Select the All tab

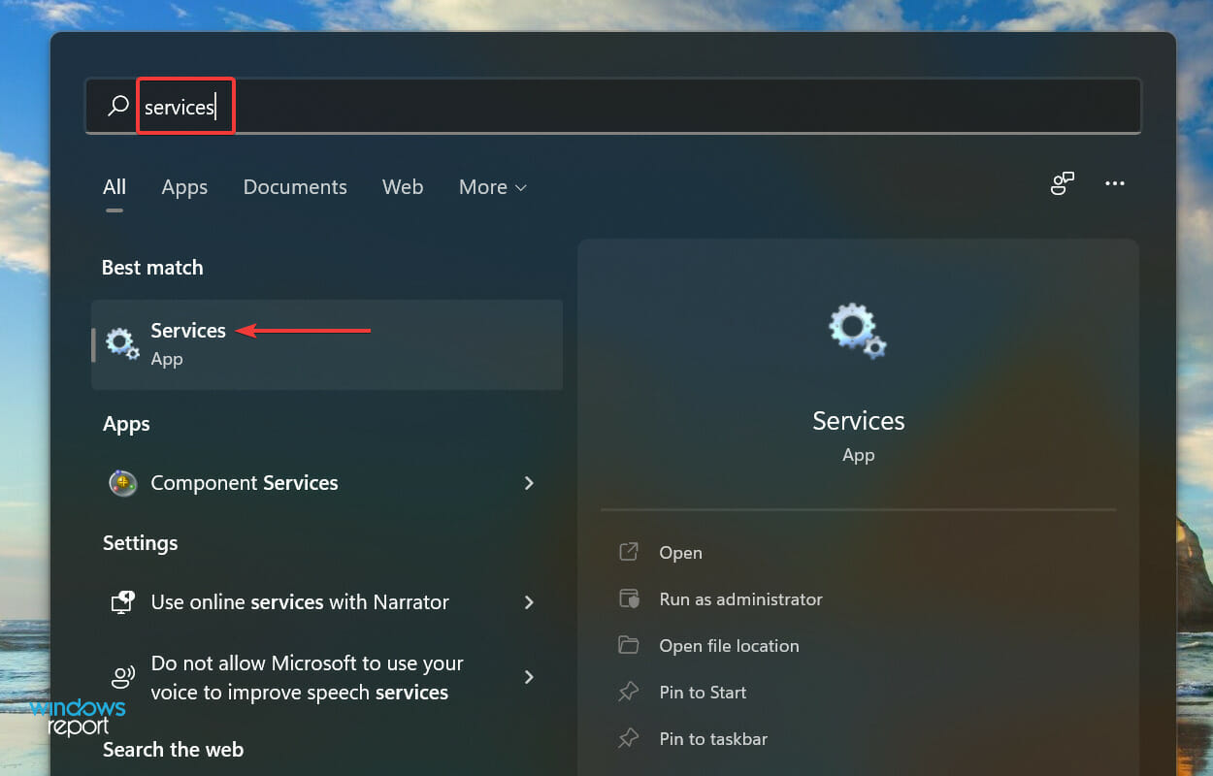pos(115,187)
